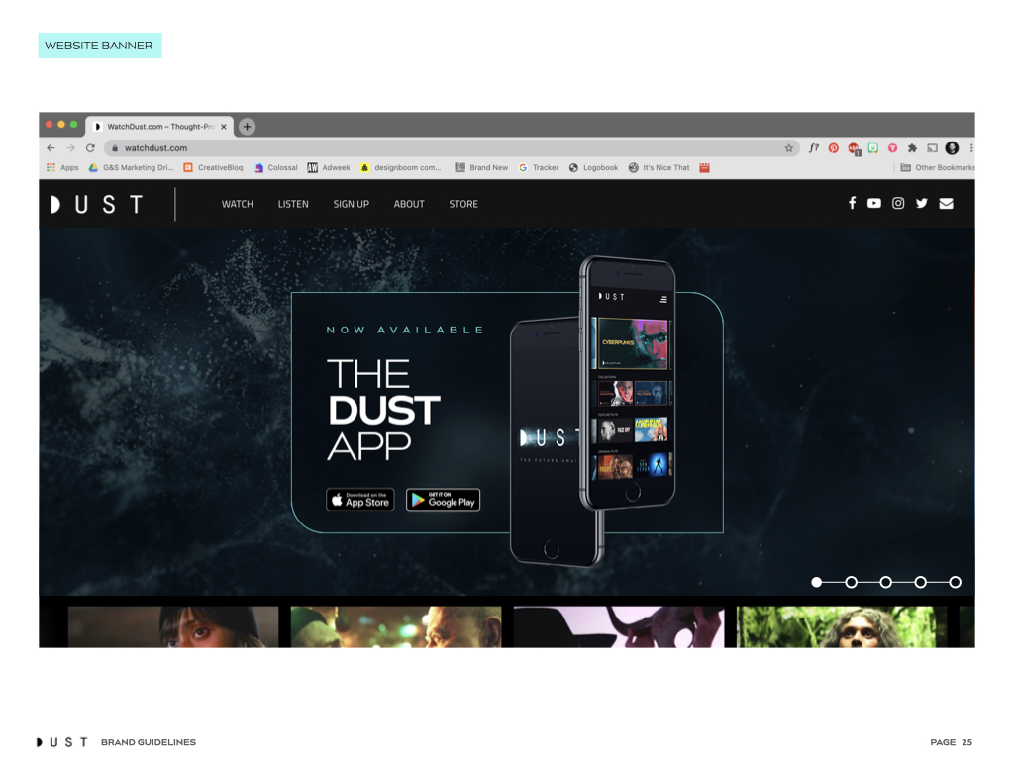Open the SIGN UP menu item
The height and width of the screenshot is (760, 1014).
[352, 204]
